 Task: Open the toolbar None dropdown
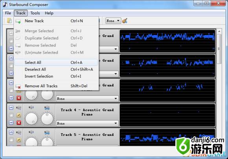click(x=113, y=21)
